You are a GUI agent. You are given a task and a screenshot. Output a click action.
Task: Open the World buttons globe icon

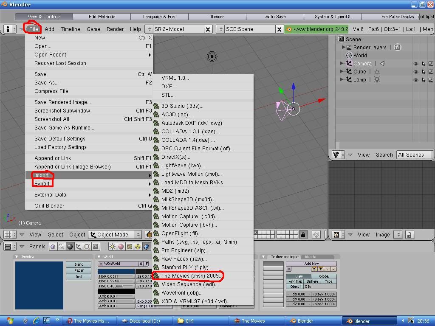[147, 247]
